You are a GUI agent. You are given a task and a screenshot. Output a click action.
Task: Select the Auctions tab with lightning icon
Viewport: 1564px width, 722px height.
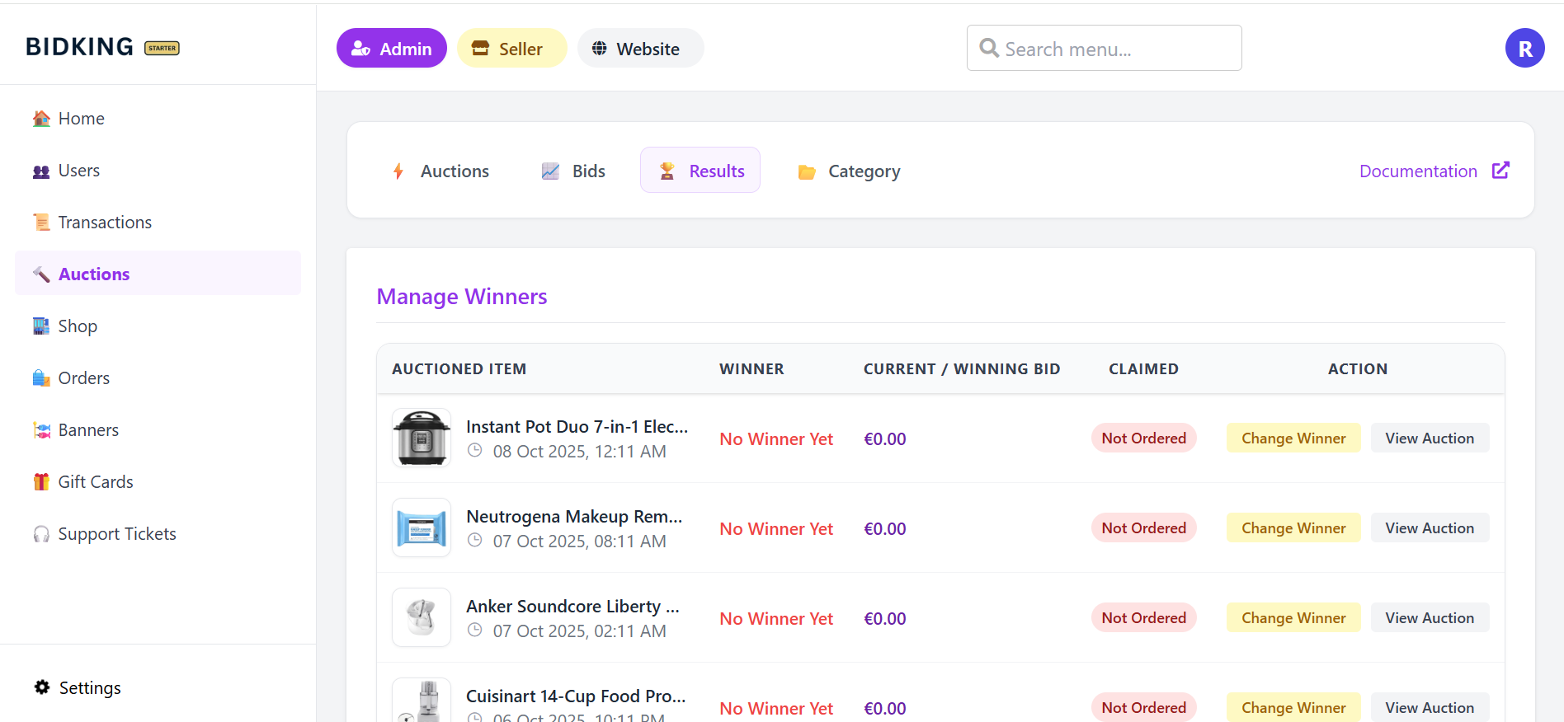click(440, 171)
